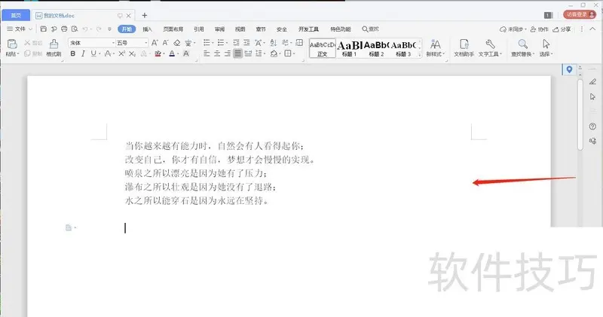The image size is (603, 317).
Task: Toggle Bold formatting
Action: coord(72,53)
